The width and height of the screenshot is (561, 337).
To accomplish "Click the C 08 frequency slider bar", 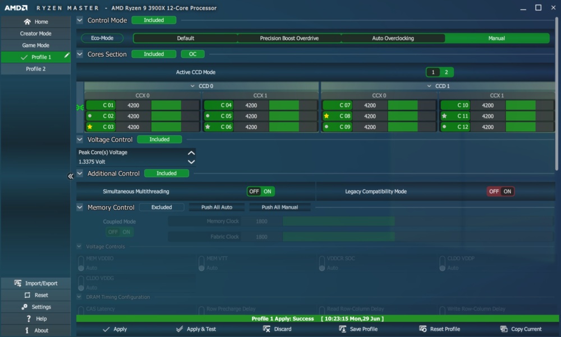I will coord(412,116).
